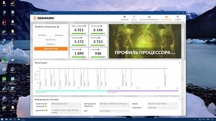Click the 5 172 score value
Viewport: 216px width, 121px height.
79,42
